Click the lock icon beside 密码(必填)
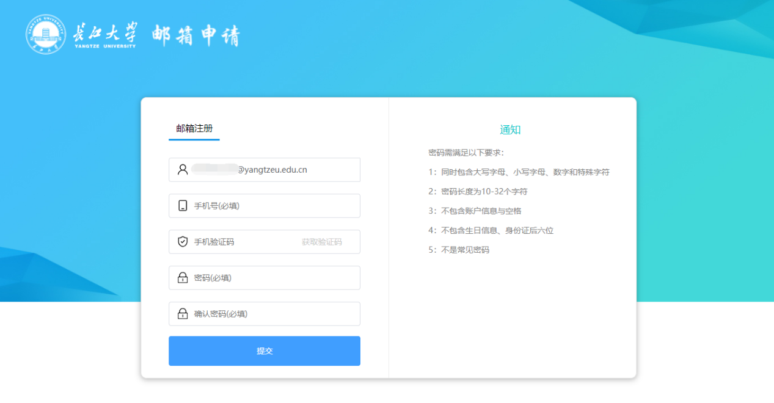 (183, 278)
